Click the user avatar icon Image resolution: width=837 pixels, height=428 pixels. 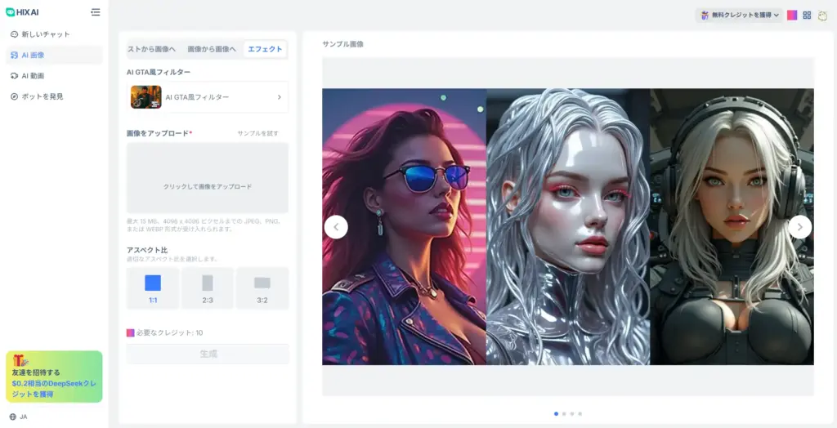coord(824,15)
